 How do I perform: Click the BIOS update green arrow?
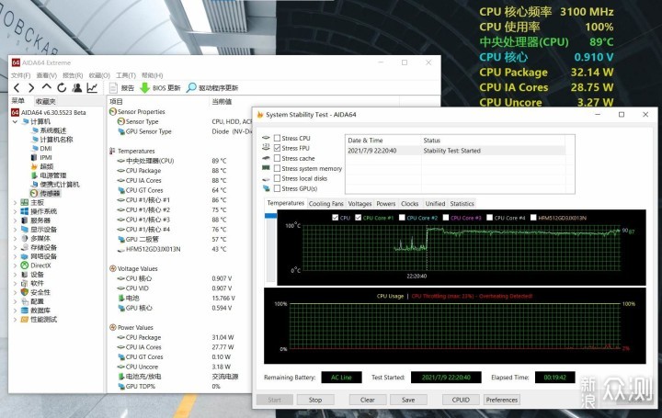click(145, 87)
